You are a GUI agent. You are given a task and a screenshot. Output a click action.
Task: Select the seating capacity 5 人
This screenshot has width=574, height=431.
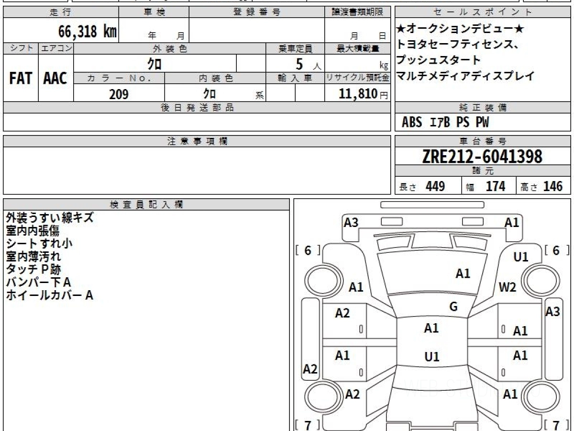point(308,64)
